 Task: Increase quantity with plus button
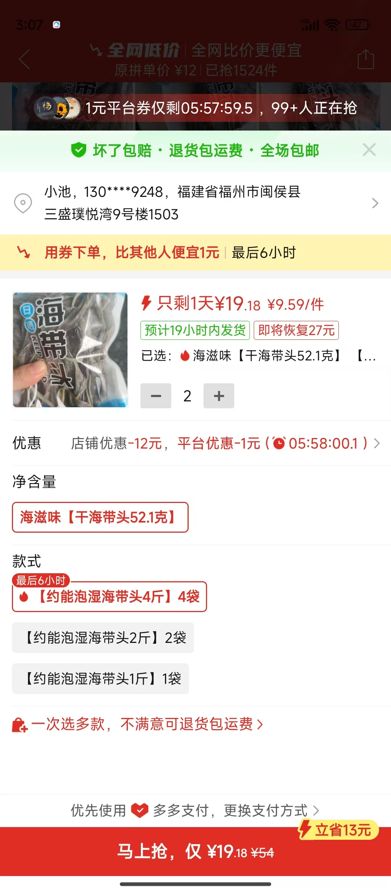(219, 396)
